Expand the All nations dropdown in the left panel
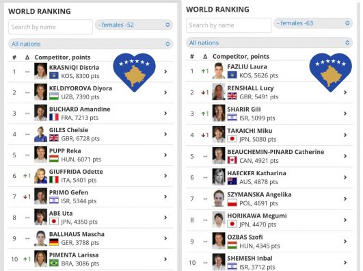The image size is (363, 271). [90, 44]
